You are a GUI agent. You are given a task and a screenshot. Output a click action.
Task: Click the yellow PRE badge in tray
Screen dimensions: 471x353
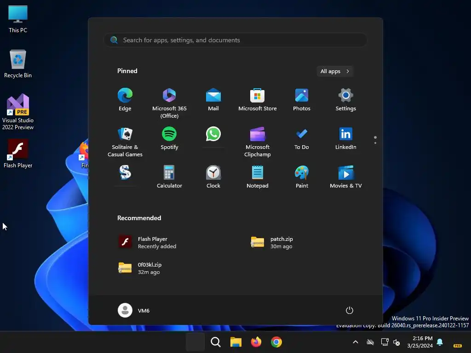pos(458,346)
